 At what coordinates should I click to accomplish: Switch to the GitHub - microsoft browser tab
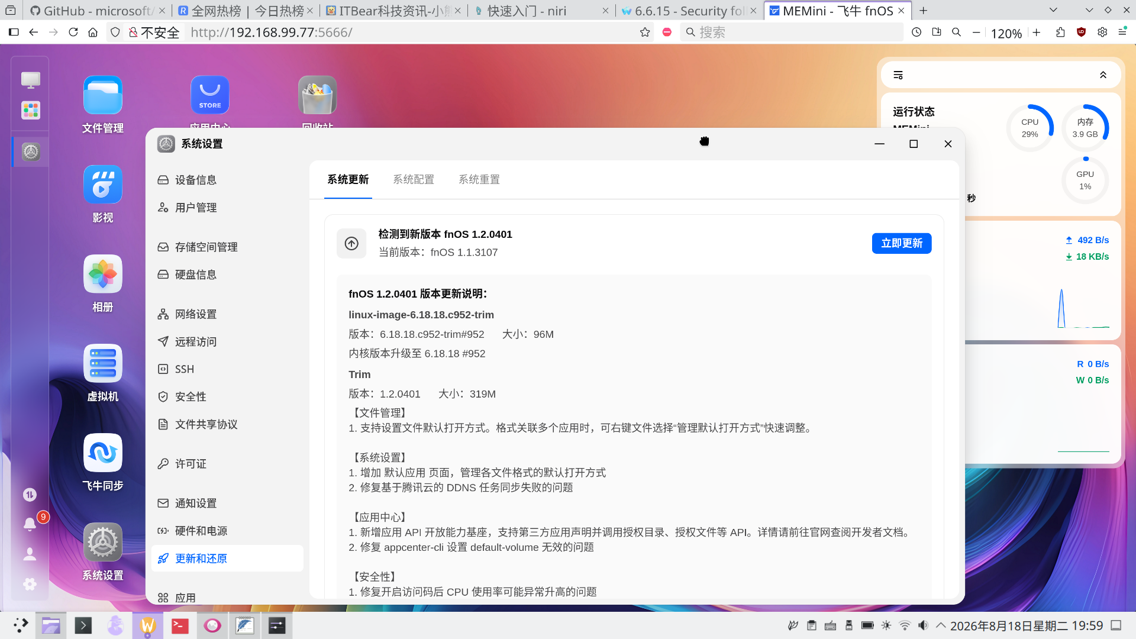click(98, 11)
